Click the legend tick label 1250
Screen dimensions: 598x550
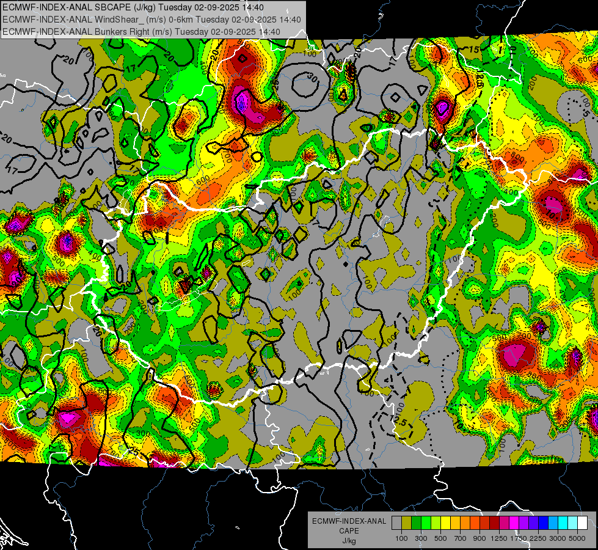tap(499, 538)
